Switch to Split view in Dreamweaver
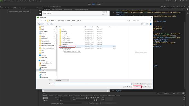The width and height of the screenshot is (189, 106). (x=94, y=4)
